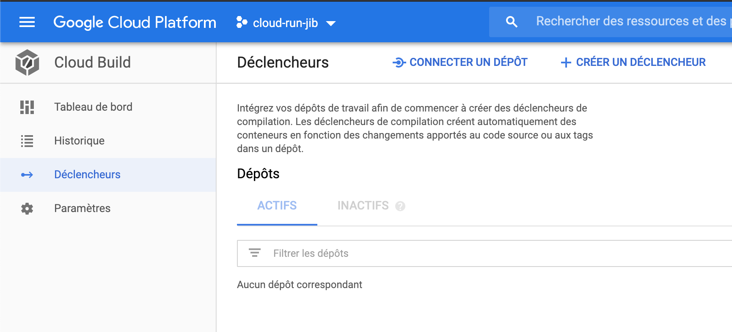Select the Aucun dépôt correspondant message
This screenshot has width=732, height=332.
pyautogui.click(x=300, y=285)
